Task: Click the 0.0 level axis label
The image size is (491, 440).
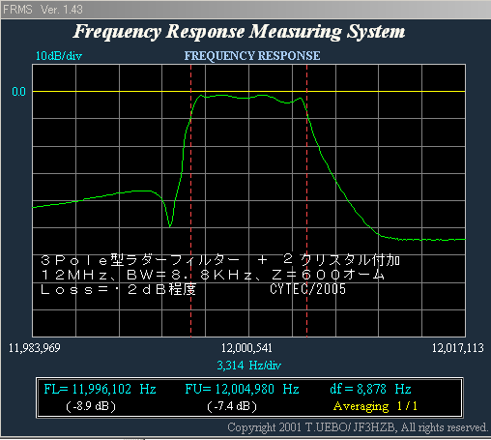Action: [x=18, y=92]
